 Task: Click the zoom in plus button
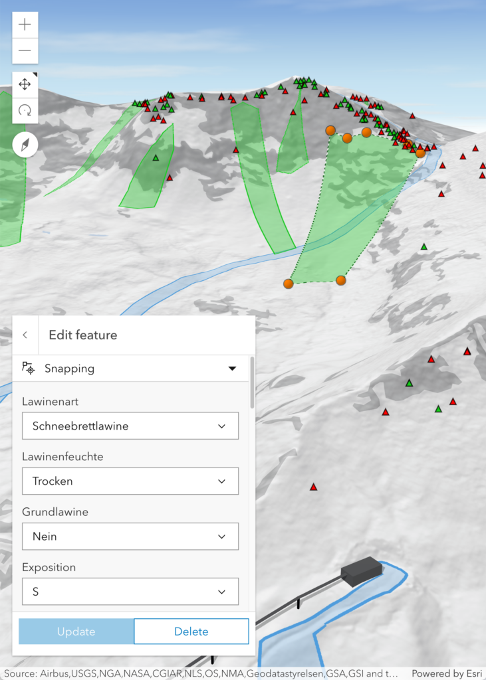point(25,25)
